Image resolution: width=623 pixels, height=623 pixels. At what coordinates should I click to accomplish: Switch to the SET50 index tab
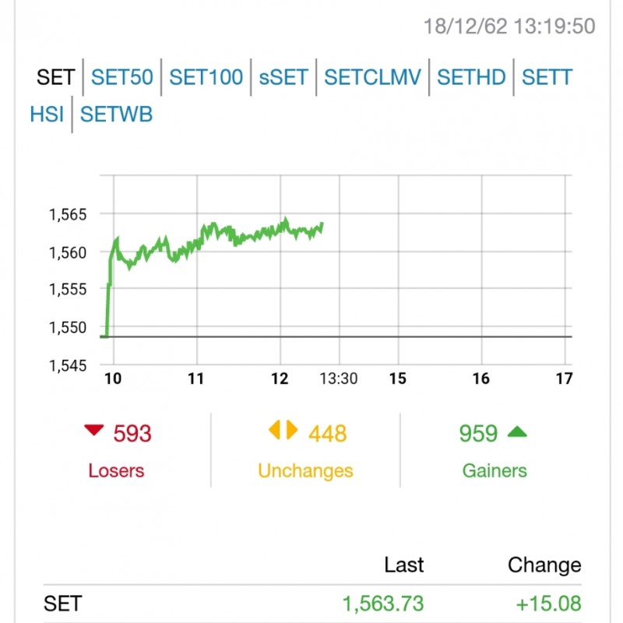pyautogui.click(x=122, y=77)
